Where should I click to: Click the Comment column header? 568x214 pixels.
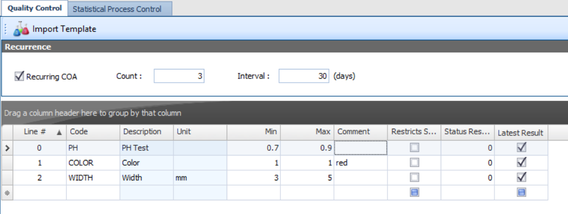click(x=361, y=132)
